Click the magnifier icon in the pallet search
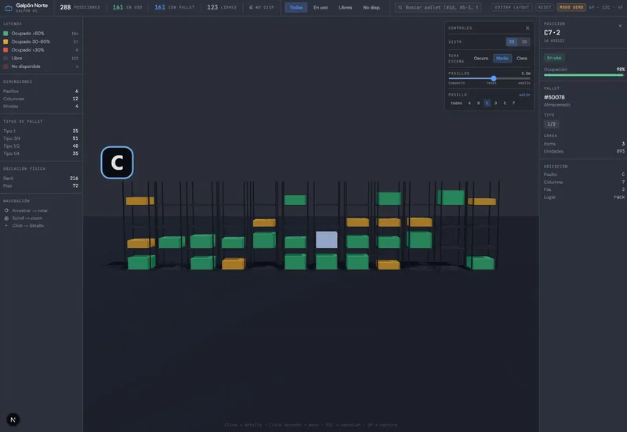This screenshot has height=432, width=627. (400, 7)
